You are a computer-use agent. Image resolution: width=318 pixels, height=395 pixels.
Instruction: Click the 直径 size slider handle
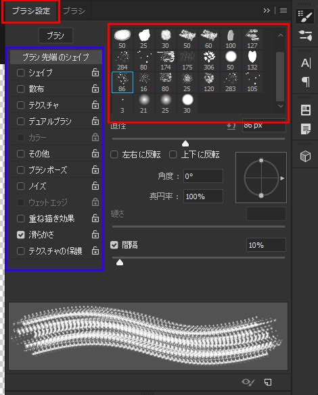point(185,144)
